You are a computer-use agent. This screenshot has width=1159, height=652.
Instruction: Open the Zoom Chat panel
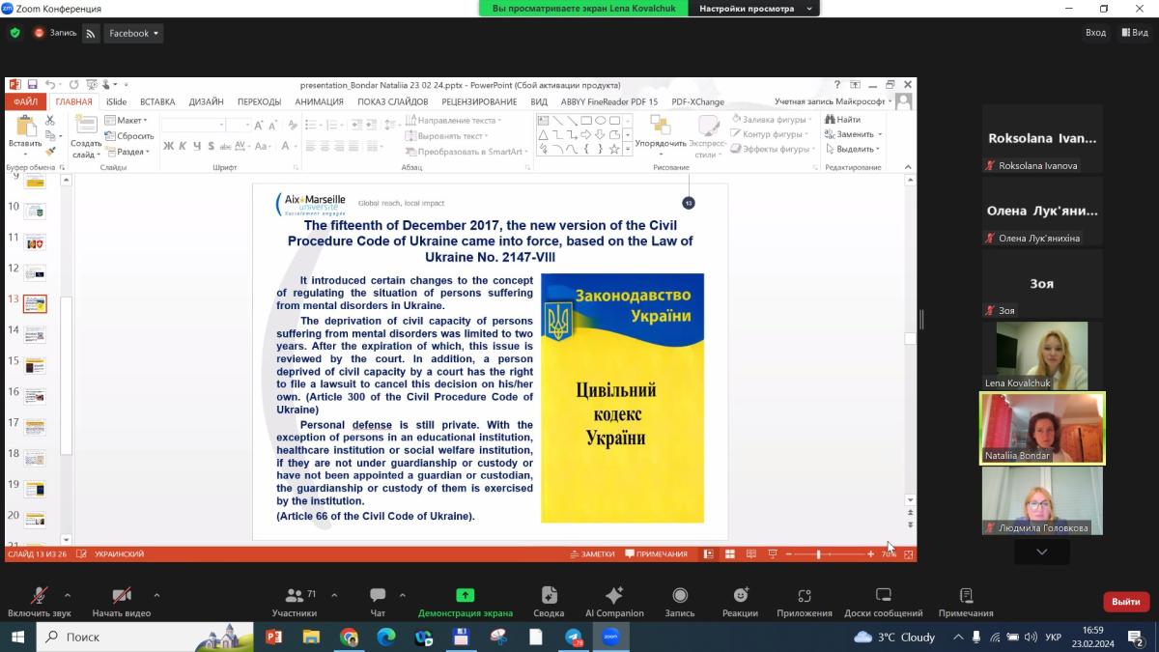click(x=378, y=596)
